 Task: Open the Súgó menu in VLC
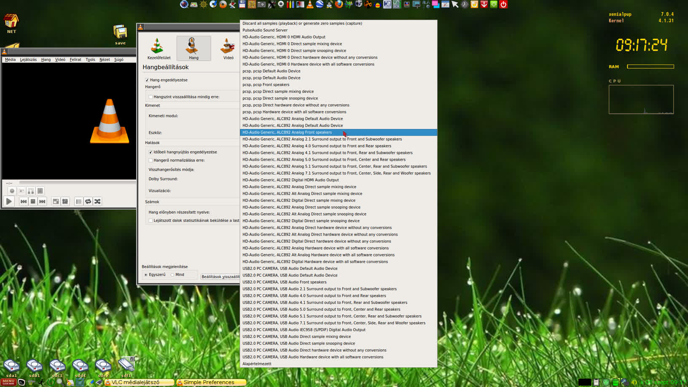tap(119, 59)
